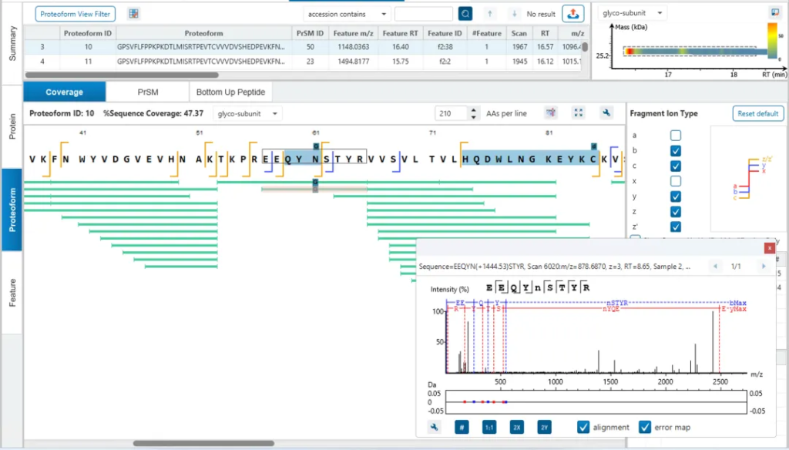The width and height of the screenshot is (789, 450).
Task: Click the accession search text input field
Action: (x=423, y=14)
